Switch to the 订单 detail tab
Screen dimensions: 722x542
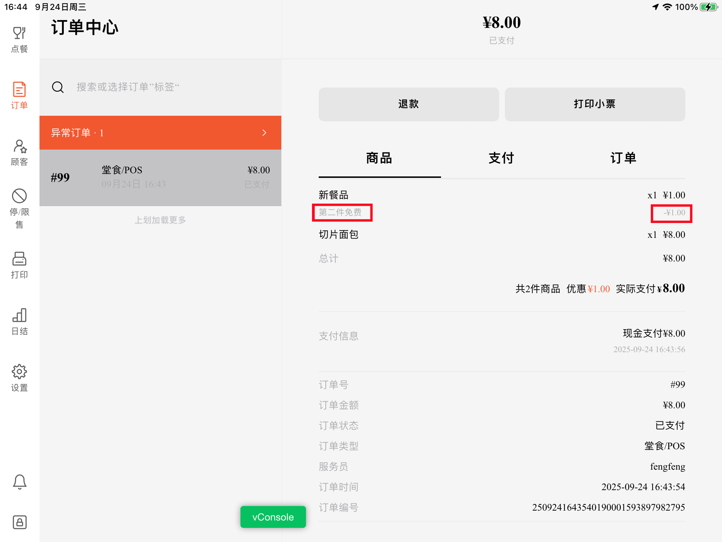(x=623, y=158)
